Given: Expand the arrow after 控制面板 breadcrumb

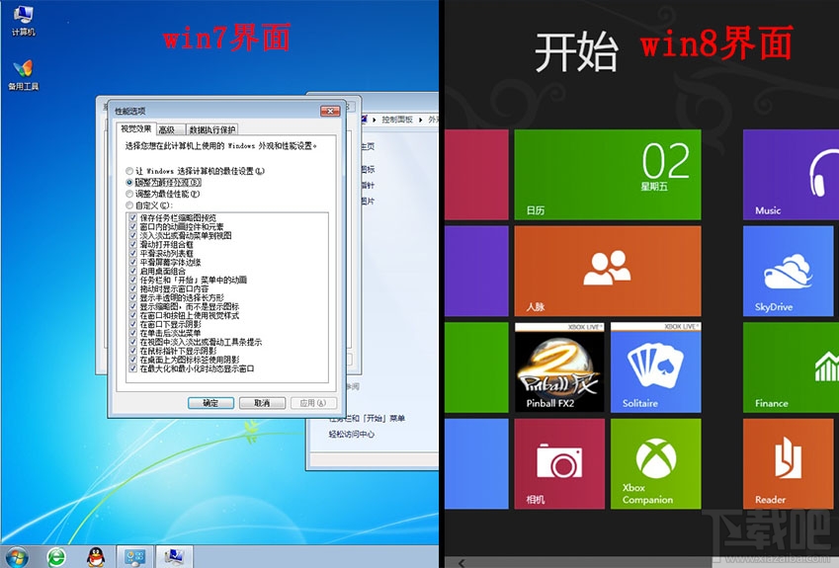Looking at the screenshot, I should point(421,120).
